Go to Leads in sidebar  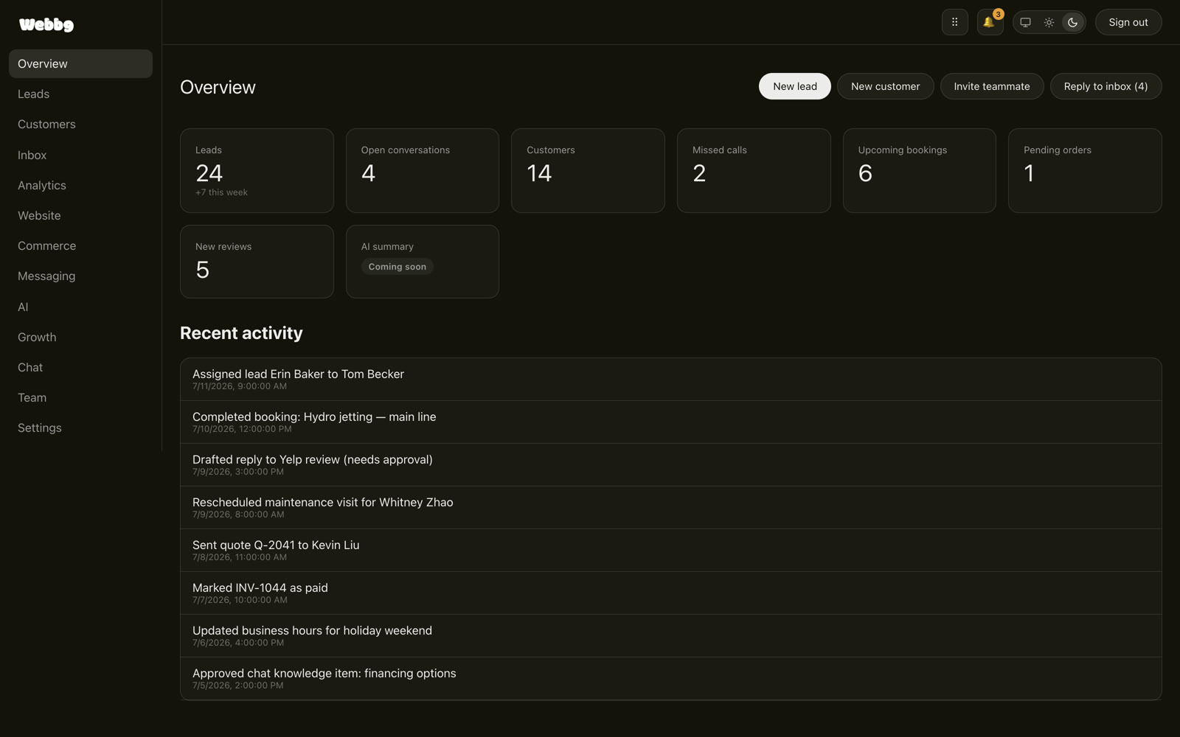80,94
